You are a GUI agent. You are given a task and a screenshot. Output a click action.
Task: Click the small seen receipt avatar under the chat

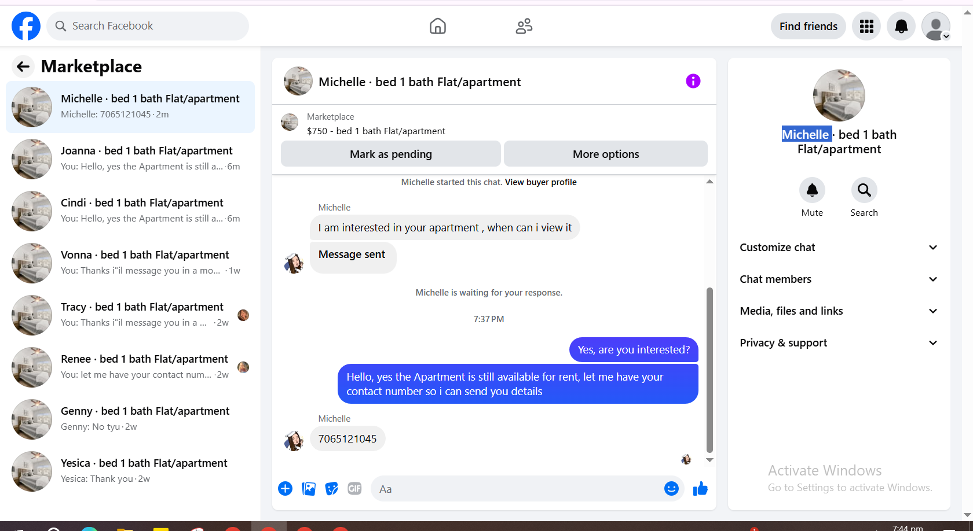(686, 459)
